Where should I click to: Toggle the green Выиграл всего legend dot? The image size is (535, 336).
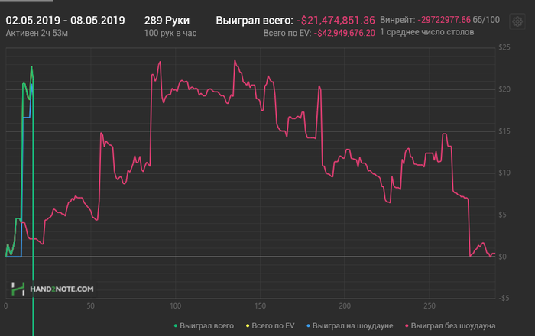(x=175, y=326)
